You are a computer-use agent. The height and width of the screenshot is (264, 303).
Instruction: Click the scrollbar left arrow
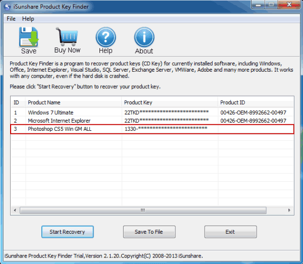[15, 210]
